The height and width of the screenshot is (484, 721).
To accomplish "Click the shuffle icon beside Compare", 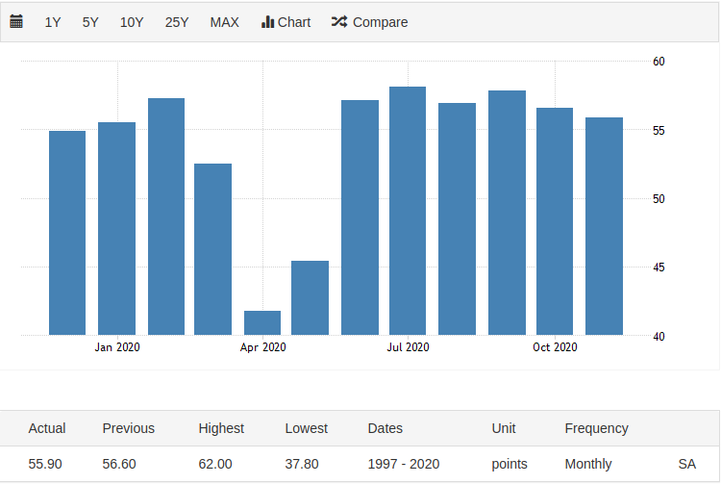I will click(x=338, y=21).
